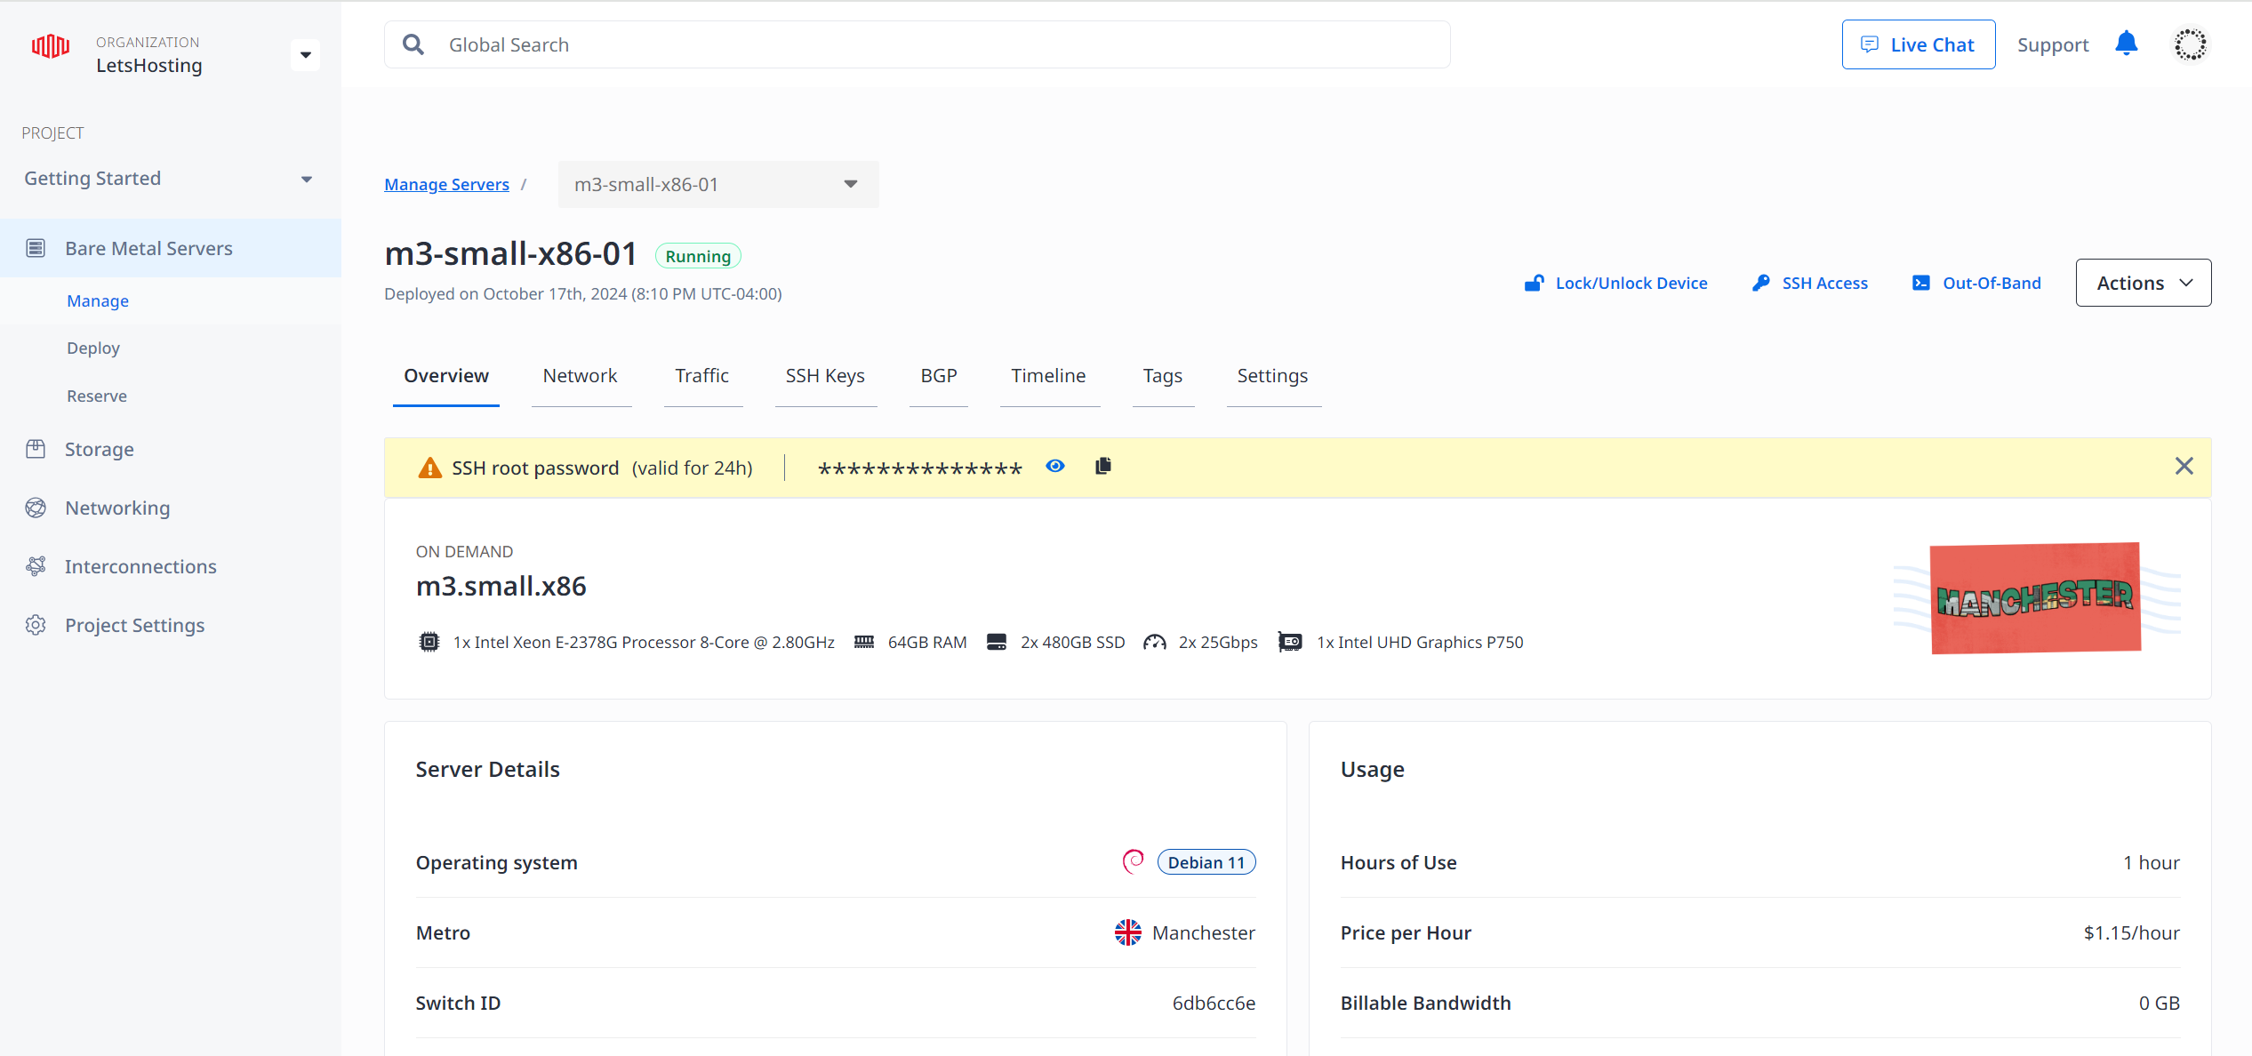The image size is (2252, 1056).
Task: Click the Debian 11 OS badge
Action: tap(1206, 861)
